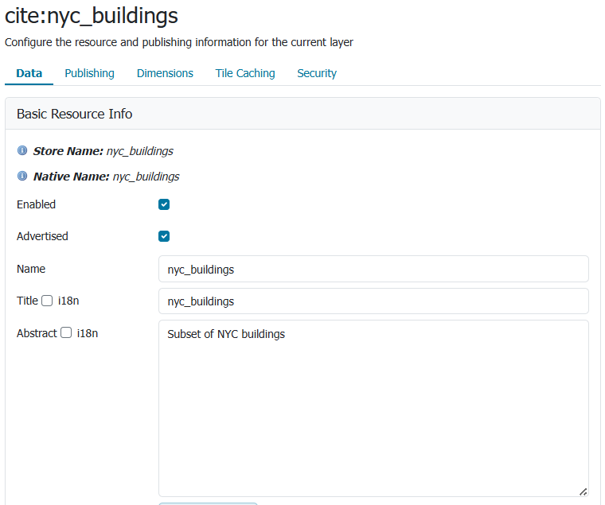Enable i18n for the Abstract field
The width and height of the screenshot is (605, 505).
pyautogui.click(x=66, y=332)
